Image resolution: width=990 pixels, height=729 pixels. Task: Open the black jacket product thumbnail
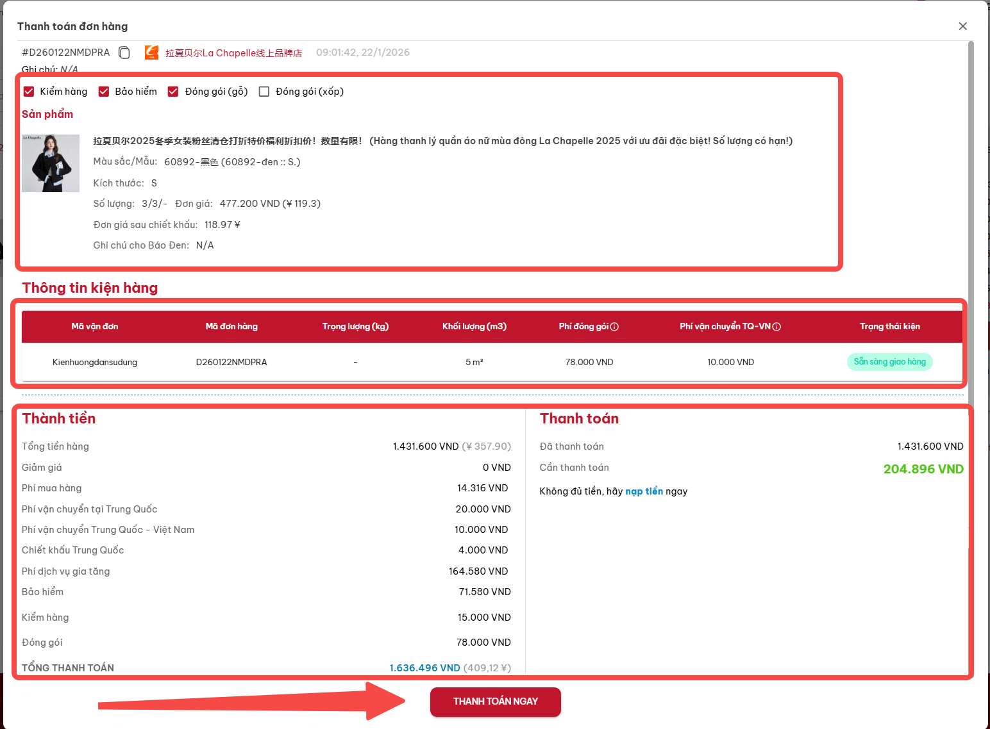tap(51, 163)
